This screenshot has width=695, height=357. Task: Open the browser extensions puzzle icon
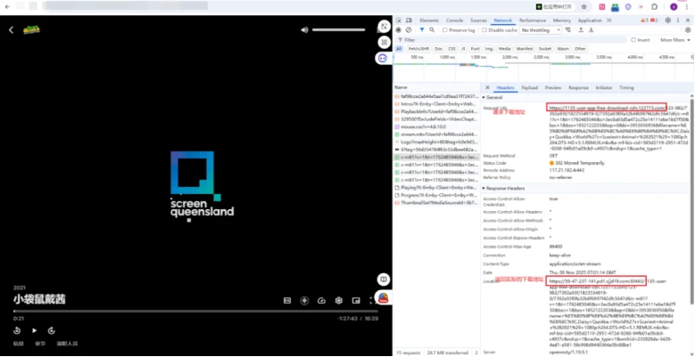tap(654, 6)
